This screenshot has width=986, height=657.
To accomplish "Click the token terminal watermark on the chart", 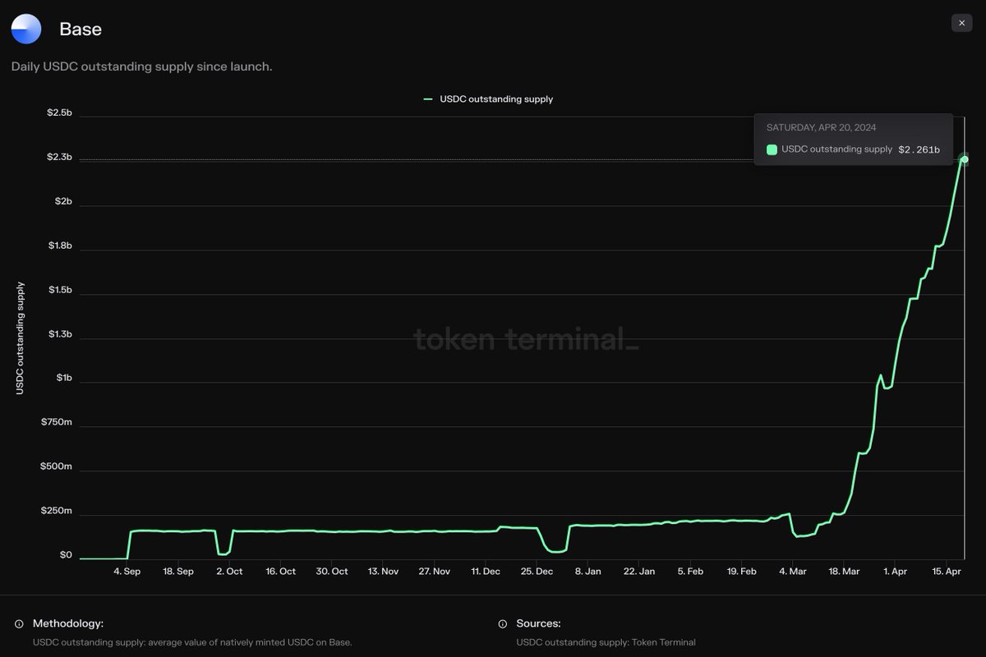I will [x=524, y=338].
